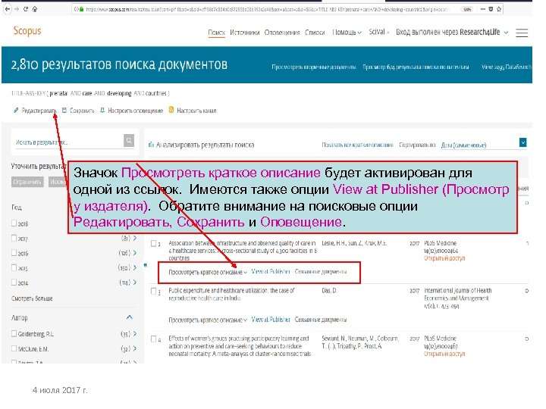
Task: Check the 2018 year filter
Action: tap(14, 223)
